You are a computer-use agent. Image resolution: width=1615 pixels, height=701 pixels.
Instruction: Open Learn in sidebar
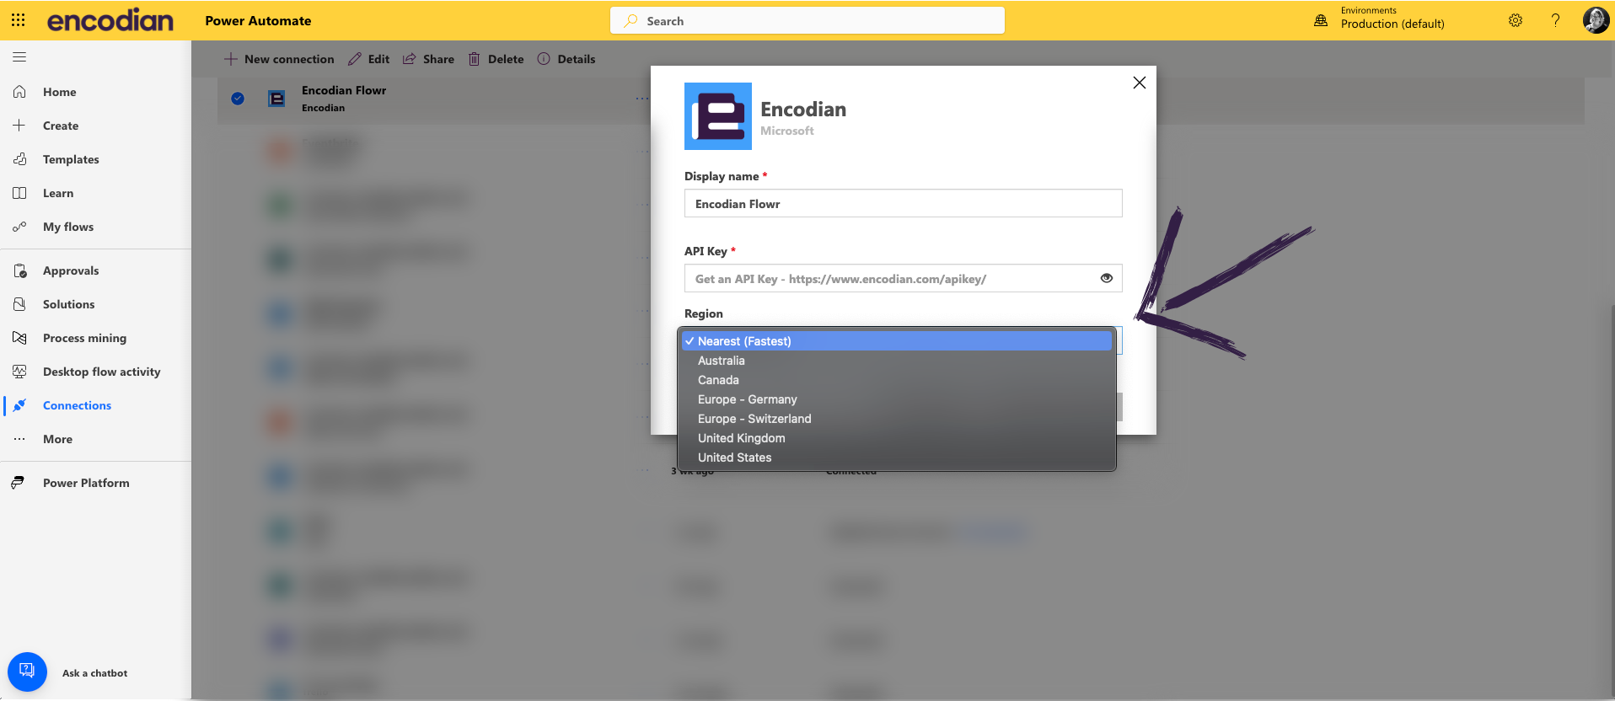[x=58, y=193]
